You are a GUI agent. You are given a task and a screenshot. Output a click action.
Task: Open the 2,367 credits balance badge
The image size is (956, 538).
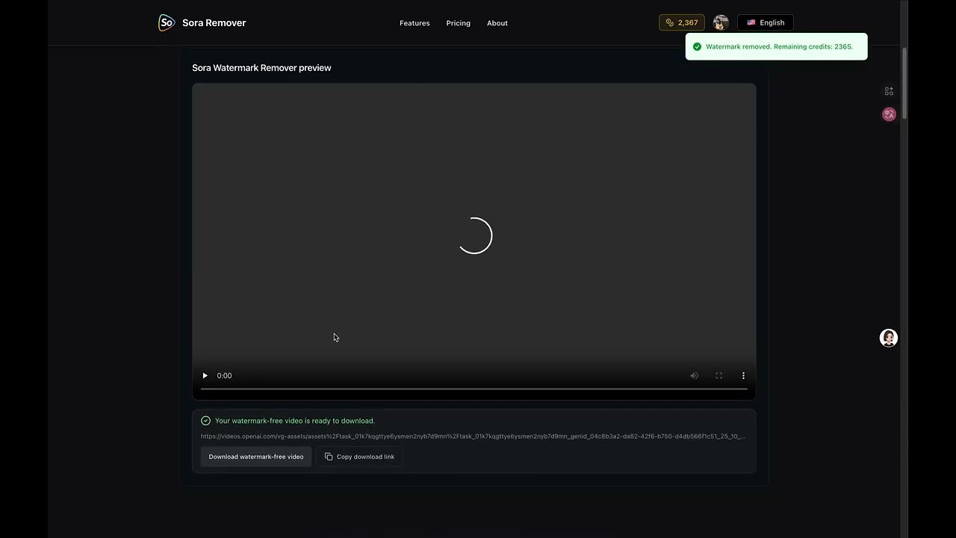tap(681, 22)
